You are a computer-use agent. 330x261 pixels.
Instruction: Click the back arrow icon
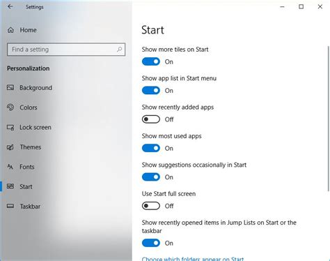click(10, 6)
